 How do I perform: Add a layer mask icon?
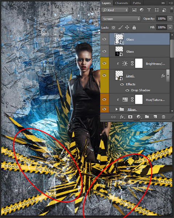[x=130, y=117]
